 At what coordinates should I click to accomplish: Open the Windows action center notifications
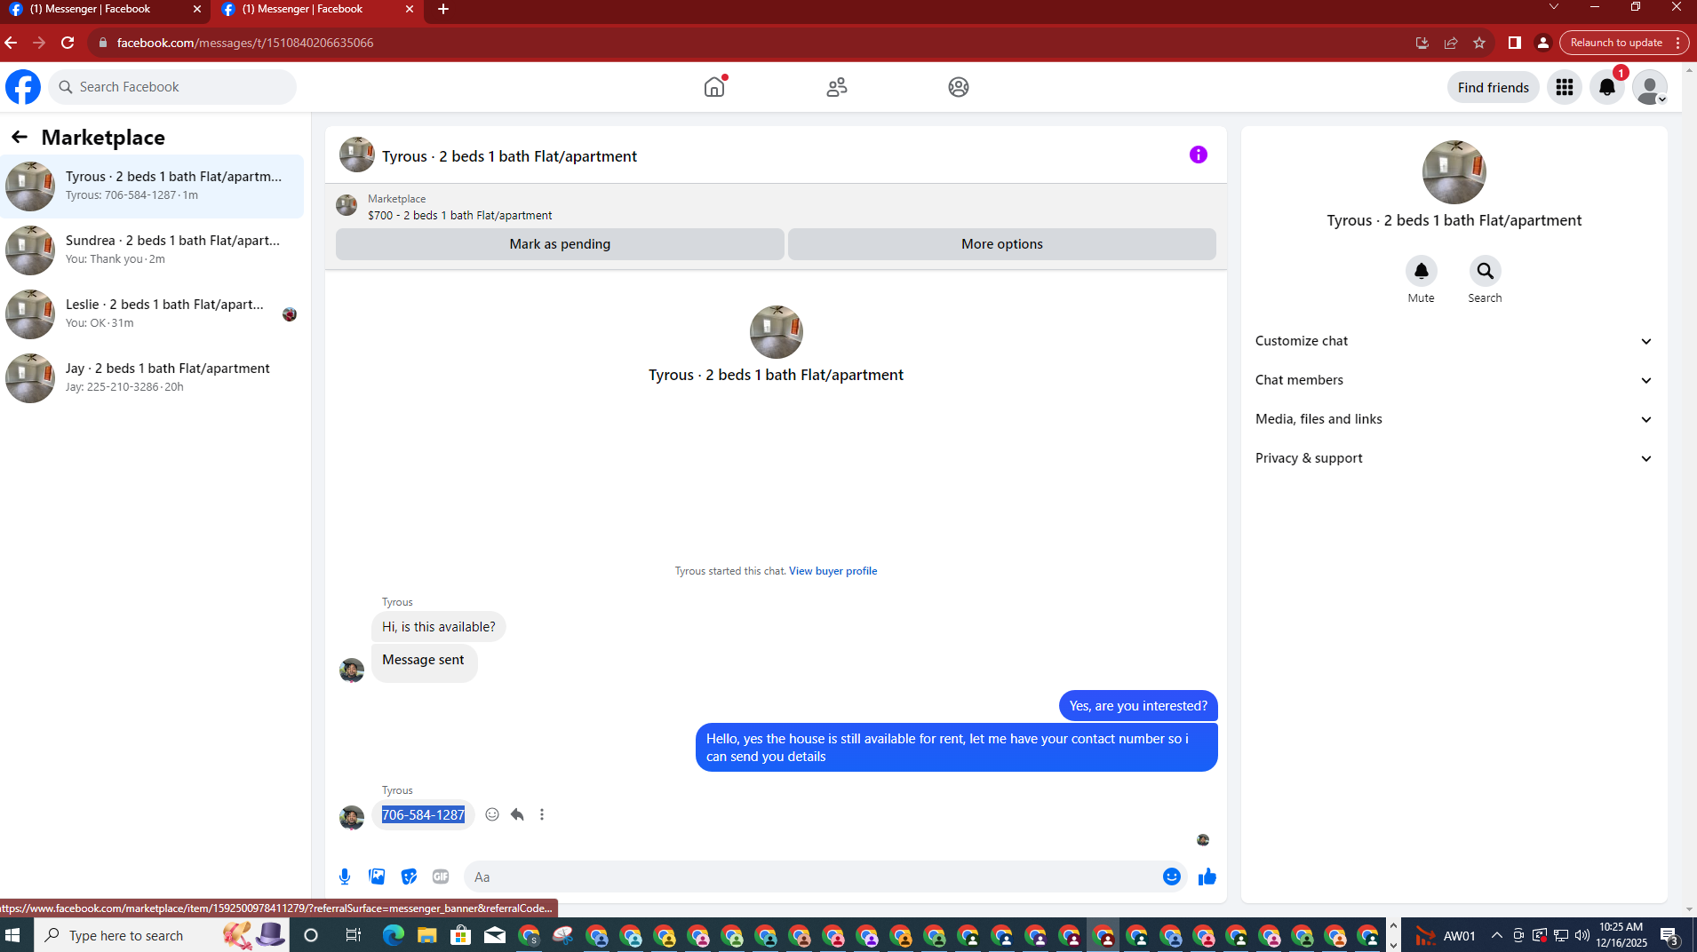[x=1669, y=935]
